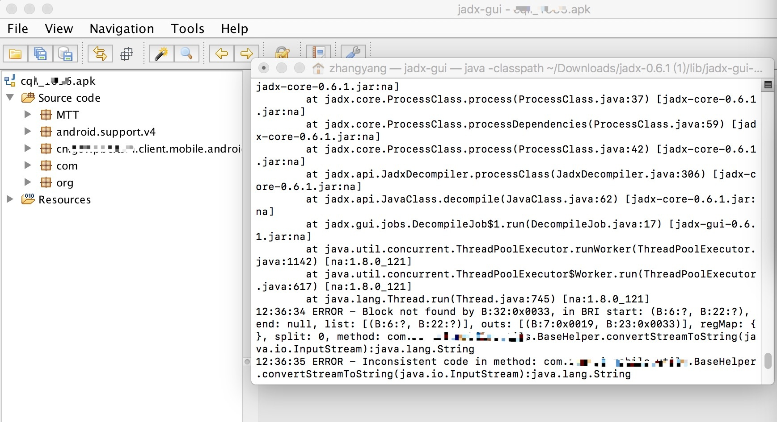Click the terminal scrollbar thumb
The height and width of the screenshot is (422, 777).
click(768, 361)
